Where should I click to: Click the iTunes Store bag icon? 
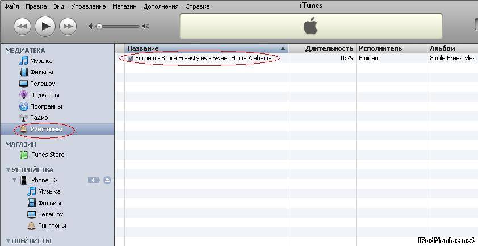23,155
